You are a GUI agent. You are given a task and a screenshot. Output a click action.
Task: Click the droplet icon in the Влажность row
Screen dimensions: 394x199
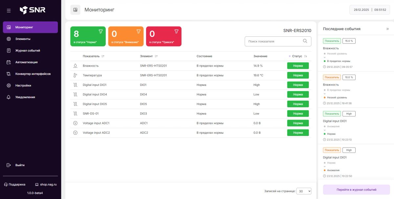(75, 66)
